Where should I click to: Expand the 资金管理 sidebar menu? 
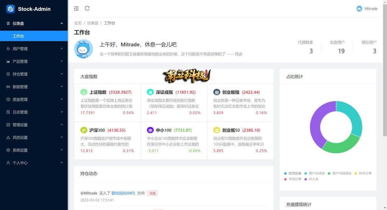pos(34,100)
